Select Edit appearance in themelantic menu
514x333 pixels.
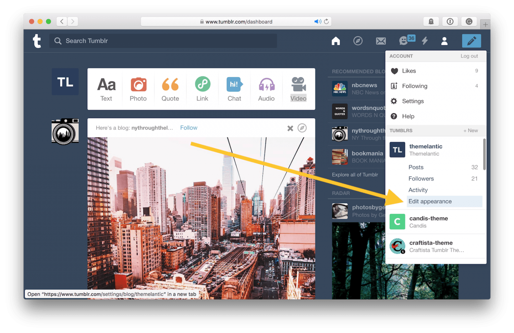(430, 202)
